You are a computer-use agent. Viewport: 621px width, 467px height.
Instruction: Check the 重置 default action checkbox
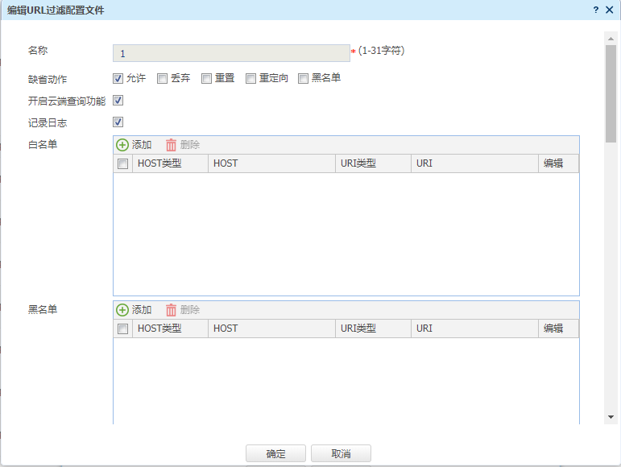tap(207, 78)
